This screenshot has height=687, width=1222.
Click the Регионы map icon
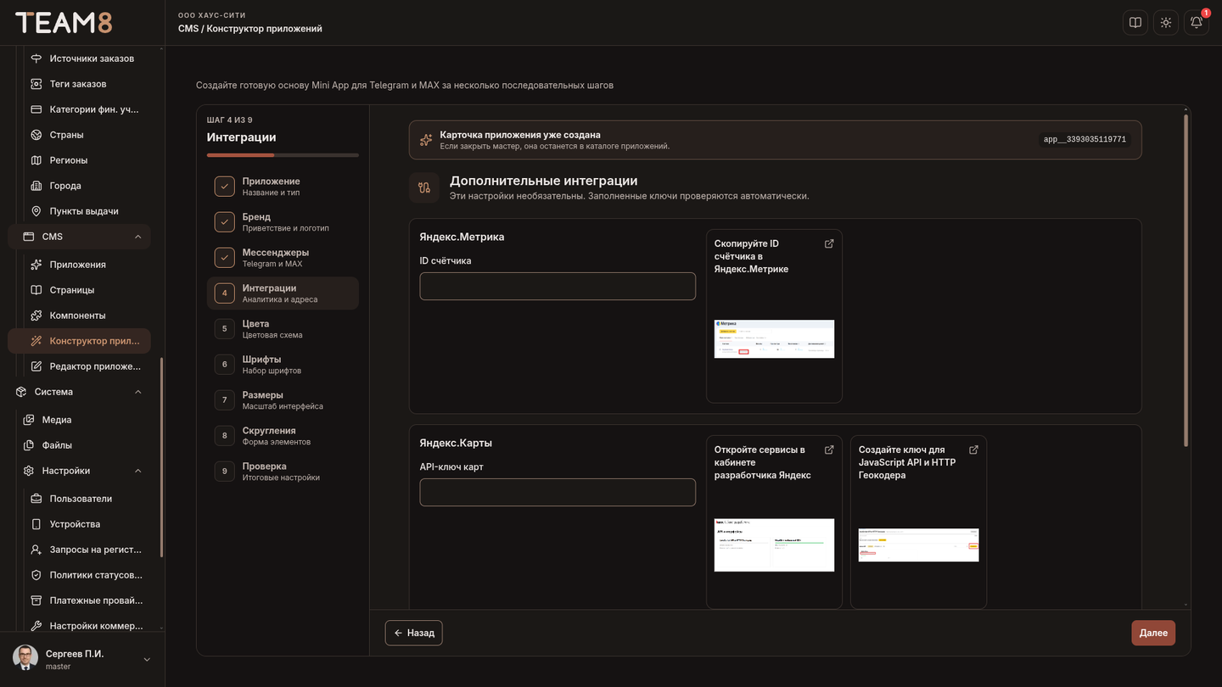tap(36, 160)
